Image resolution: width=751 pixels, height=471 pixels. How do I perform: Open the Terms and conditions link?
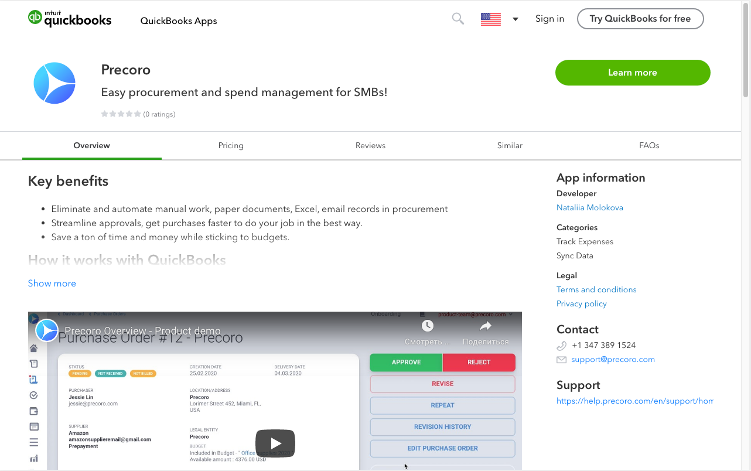tap(596, 289)
